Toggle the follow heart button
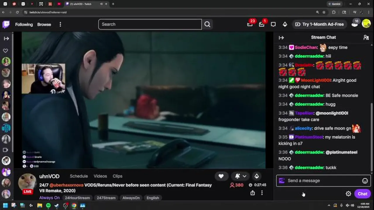Screen dimensions: 374x210 click(221, 176)
